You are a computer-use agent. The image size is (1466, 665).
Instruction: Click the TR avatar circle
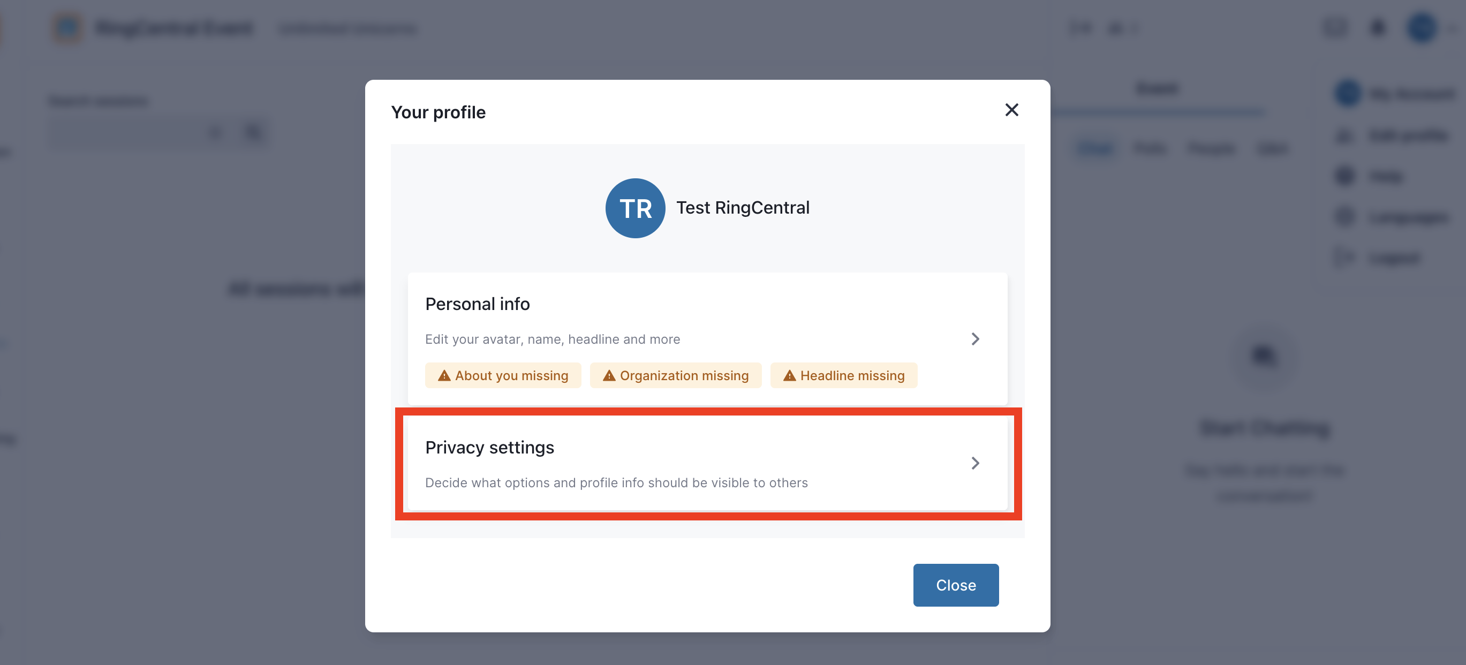[x=635, y=208]
